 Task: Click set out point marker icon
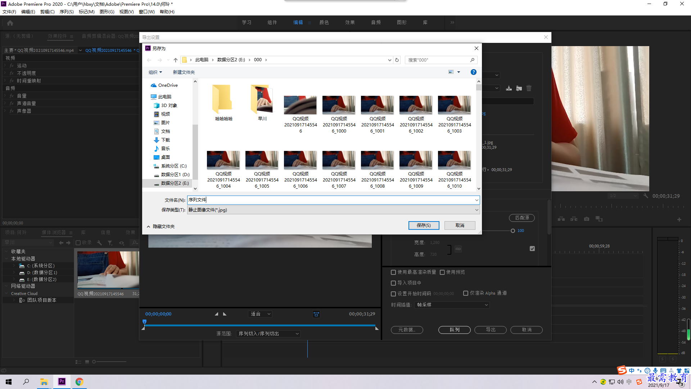click(x=225, y=314)
